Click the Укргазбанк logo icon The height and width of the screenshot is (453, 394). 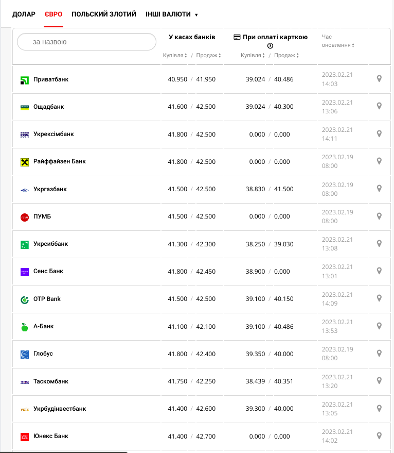pyautogui.click(x=25, y=190)
